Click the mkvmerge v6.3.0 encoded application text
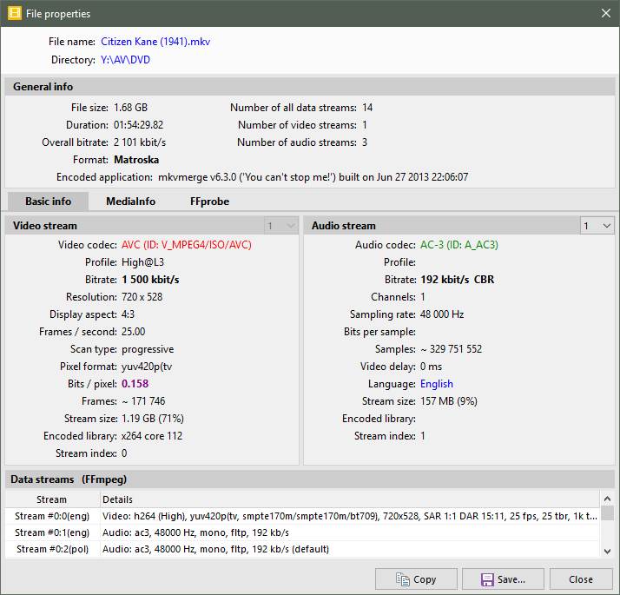Image resolution: width=620 pixels, height=595 pixels. pos(313,177)
